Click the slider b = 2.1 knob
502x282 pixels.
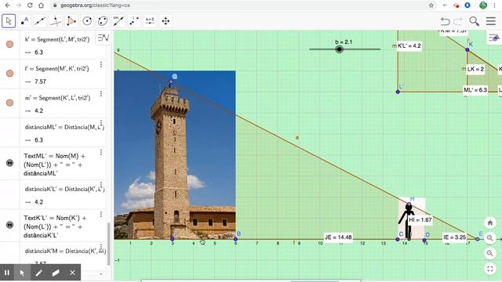tap(340, 49)
